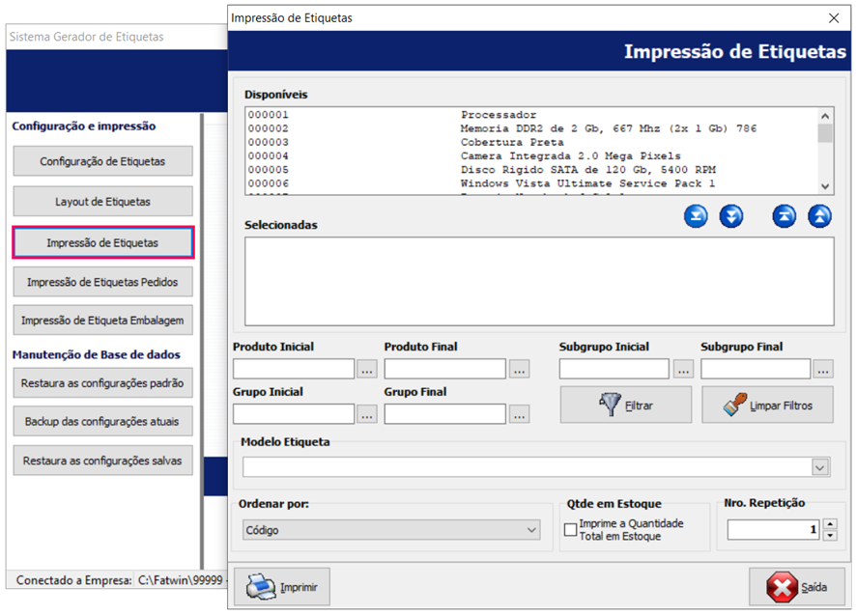
Task: Click Backup das configurações atuais
Action: click(x=102, y=422)
